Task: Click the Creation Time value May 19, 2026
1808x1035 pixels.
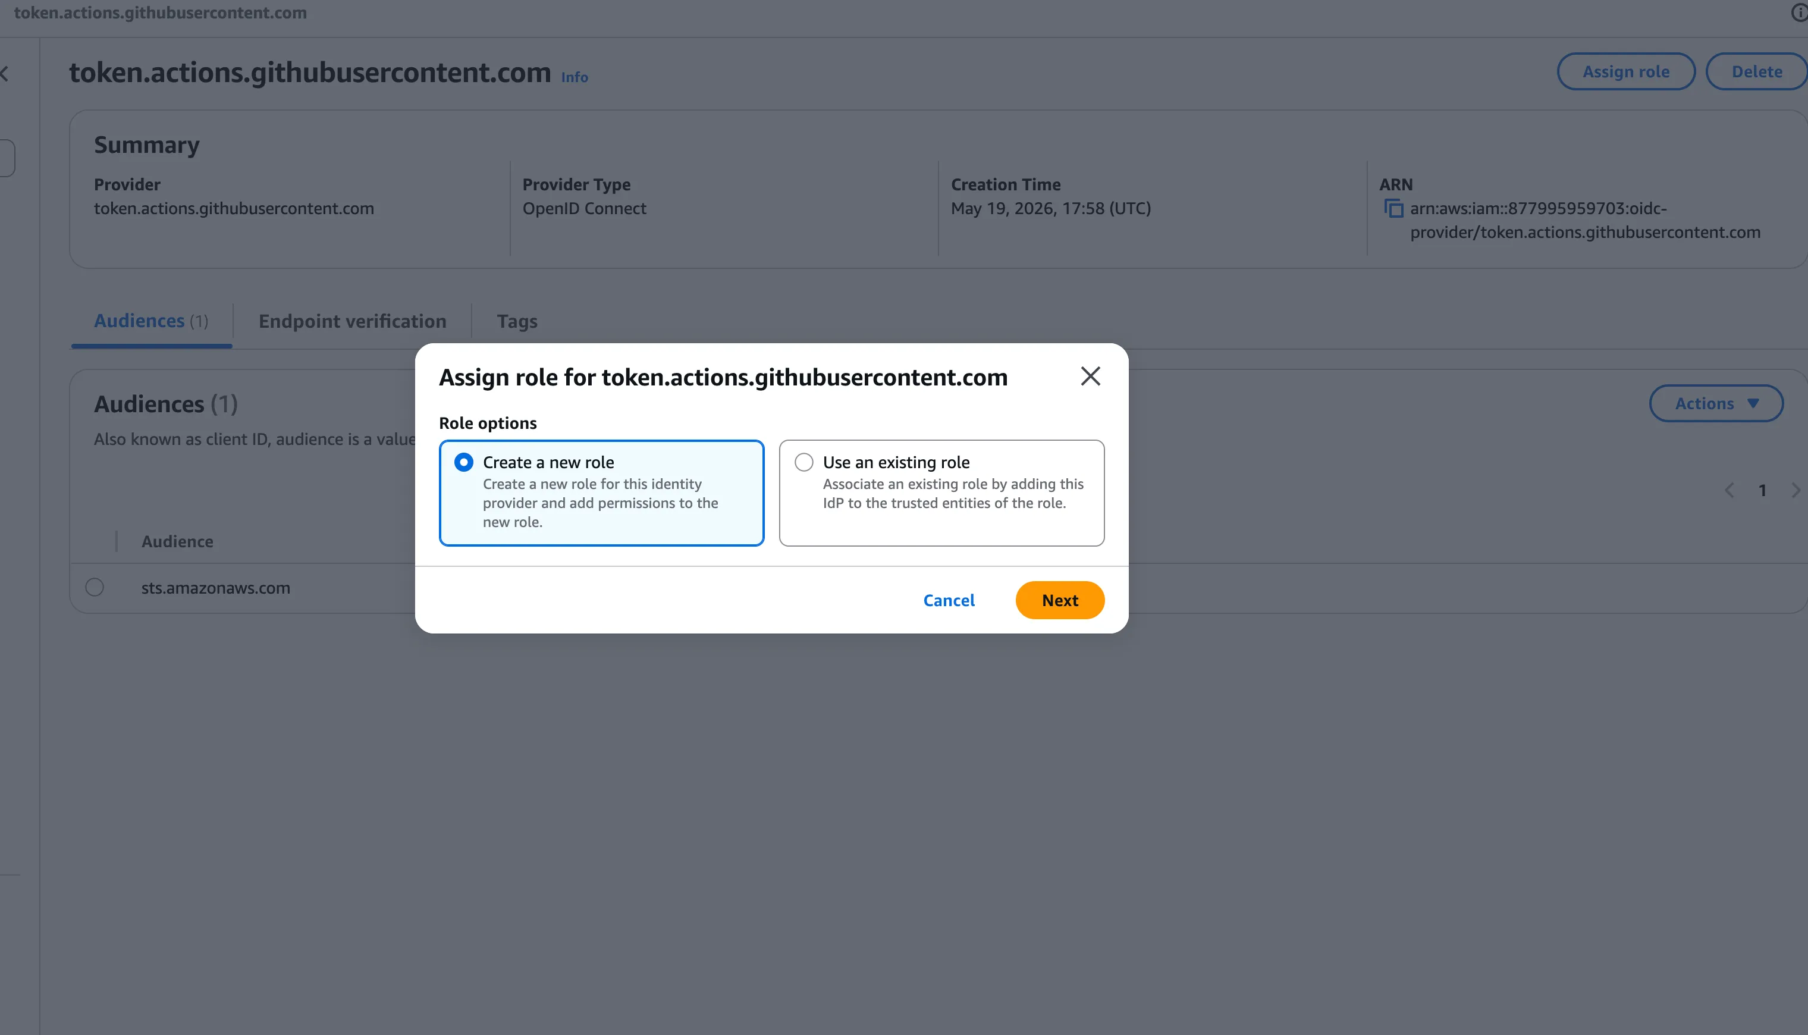Action: 1050,208
